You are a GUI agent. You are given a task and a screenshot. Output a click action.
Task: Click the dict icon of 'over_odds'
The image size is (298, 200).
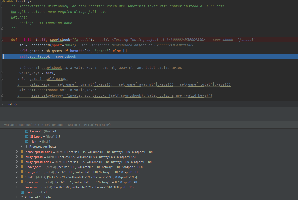tap(22, 172)
